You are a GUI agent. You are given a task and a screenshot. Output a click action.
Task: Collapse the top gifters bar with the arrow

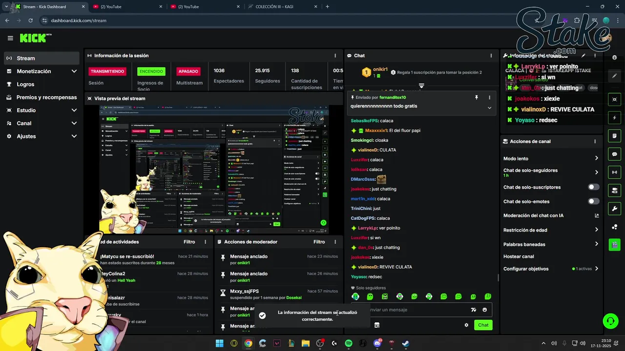421,86
